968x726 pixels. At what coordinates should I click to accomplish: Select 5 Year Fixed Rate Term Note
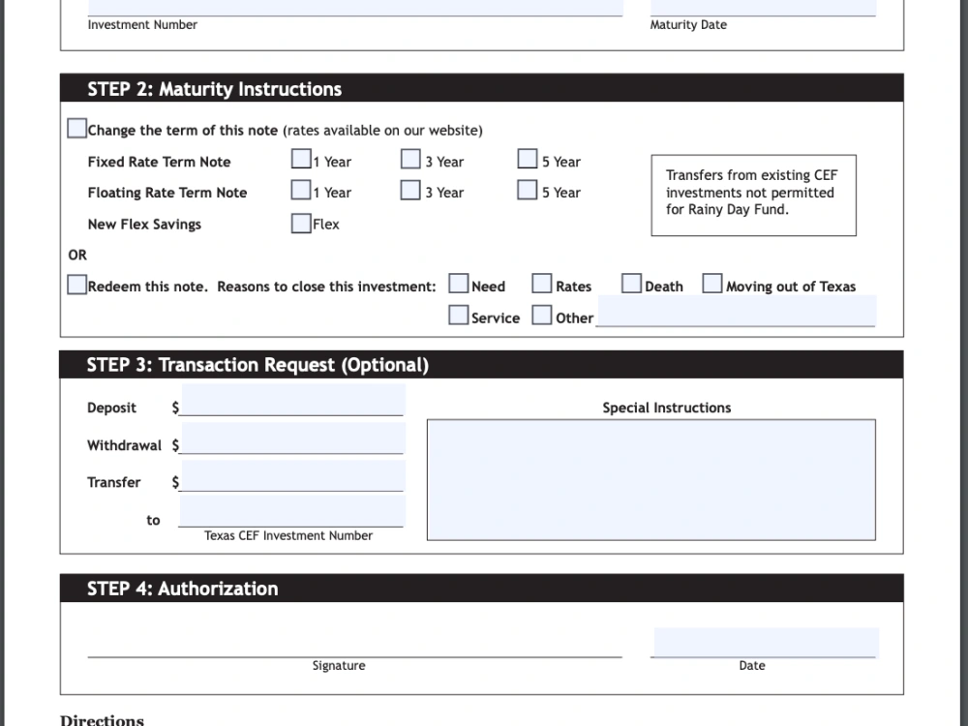528,157
